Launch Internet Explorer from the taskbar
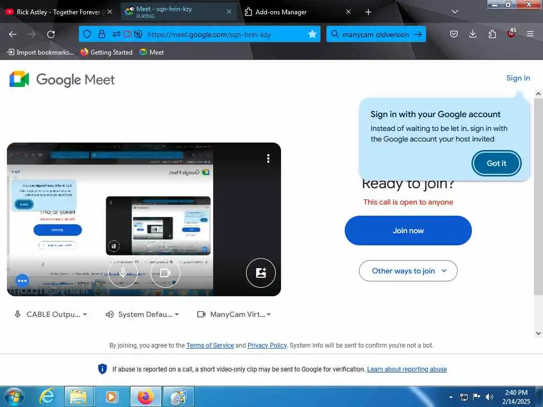This screenshot has width=543, height=407. tap(47, 396)
